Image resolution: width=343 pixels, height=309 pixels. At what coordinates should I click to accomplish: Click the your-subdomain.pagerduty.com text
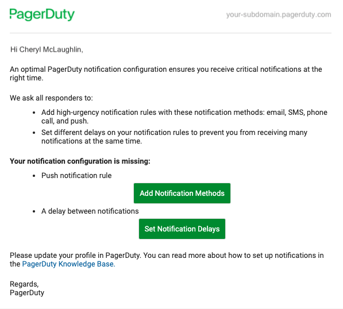pyautogui.click(x=279, y=15)
